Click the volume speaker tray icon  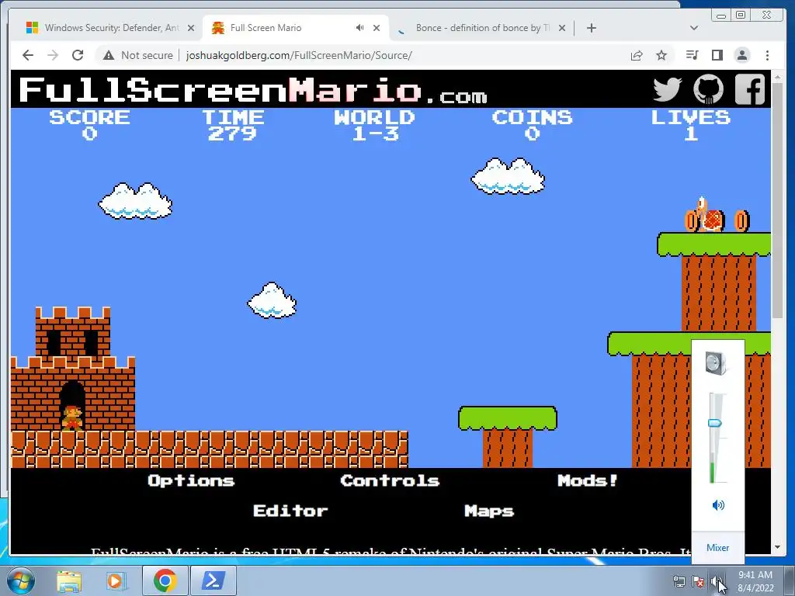(717, 582)
